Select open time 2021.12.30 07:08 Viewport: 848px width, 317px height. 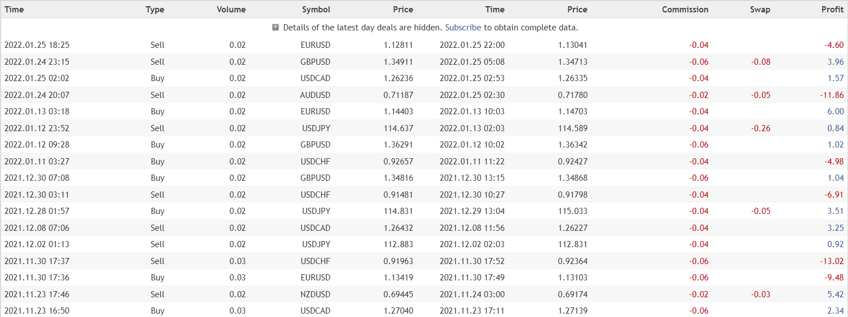pos(37,178)
